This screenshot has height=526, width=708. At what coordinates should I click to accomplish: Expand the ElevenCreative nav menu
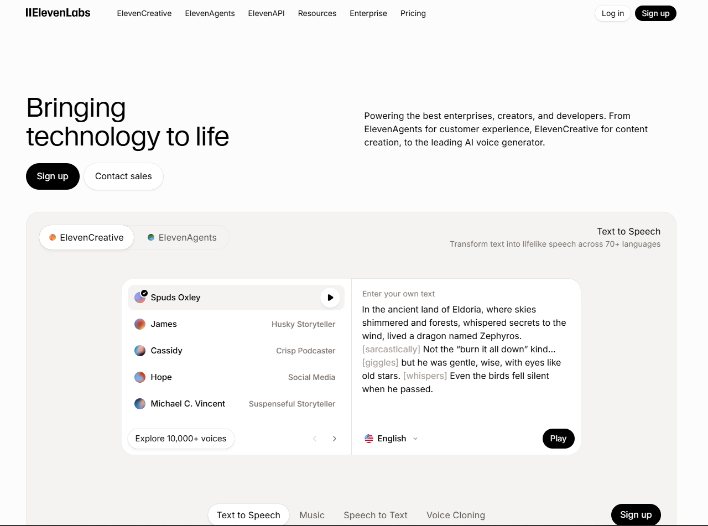coord(144,13)
